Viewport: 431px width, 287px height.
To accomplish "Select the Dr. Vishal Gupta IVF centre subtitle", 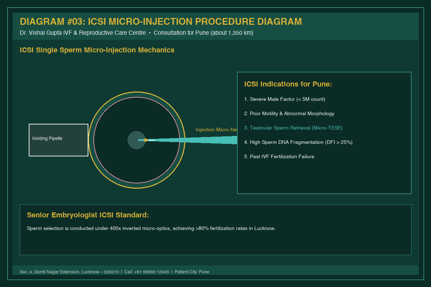I will (x=136, y=33).
